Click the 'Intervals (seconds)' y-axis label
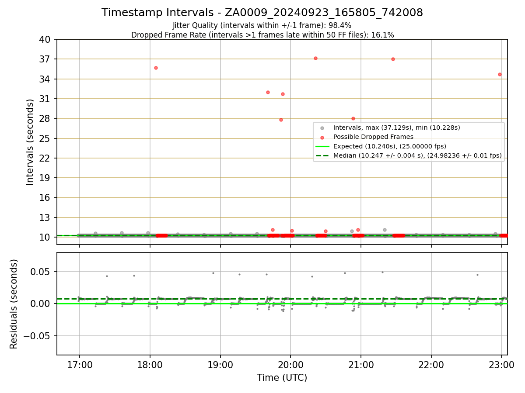 tap(30, 142)
